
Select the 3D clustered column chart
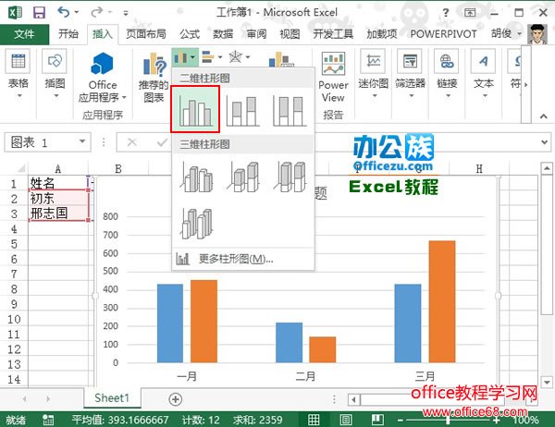[x=197, y=177]
